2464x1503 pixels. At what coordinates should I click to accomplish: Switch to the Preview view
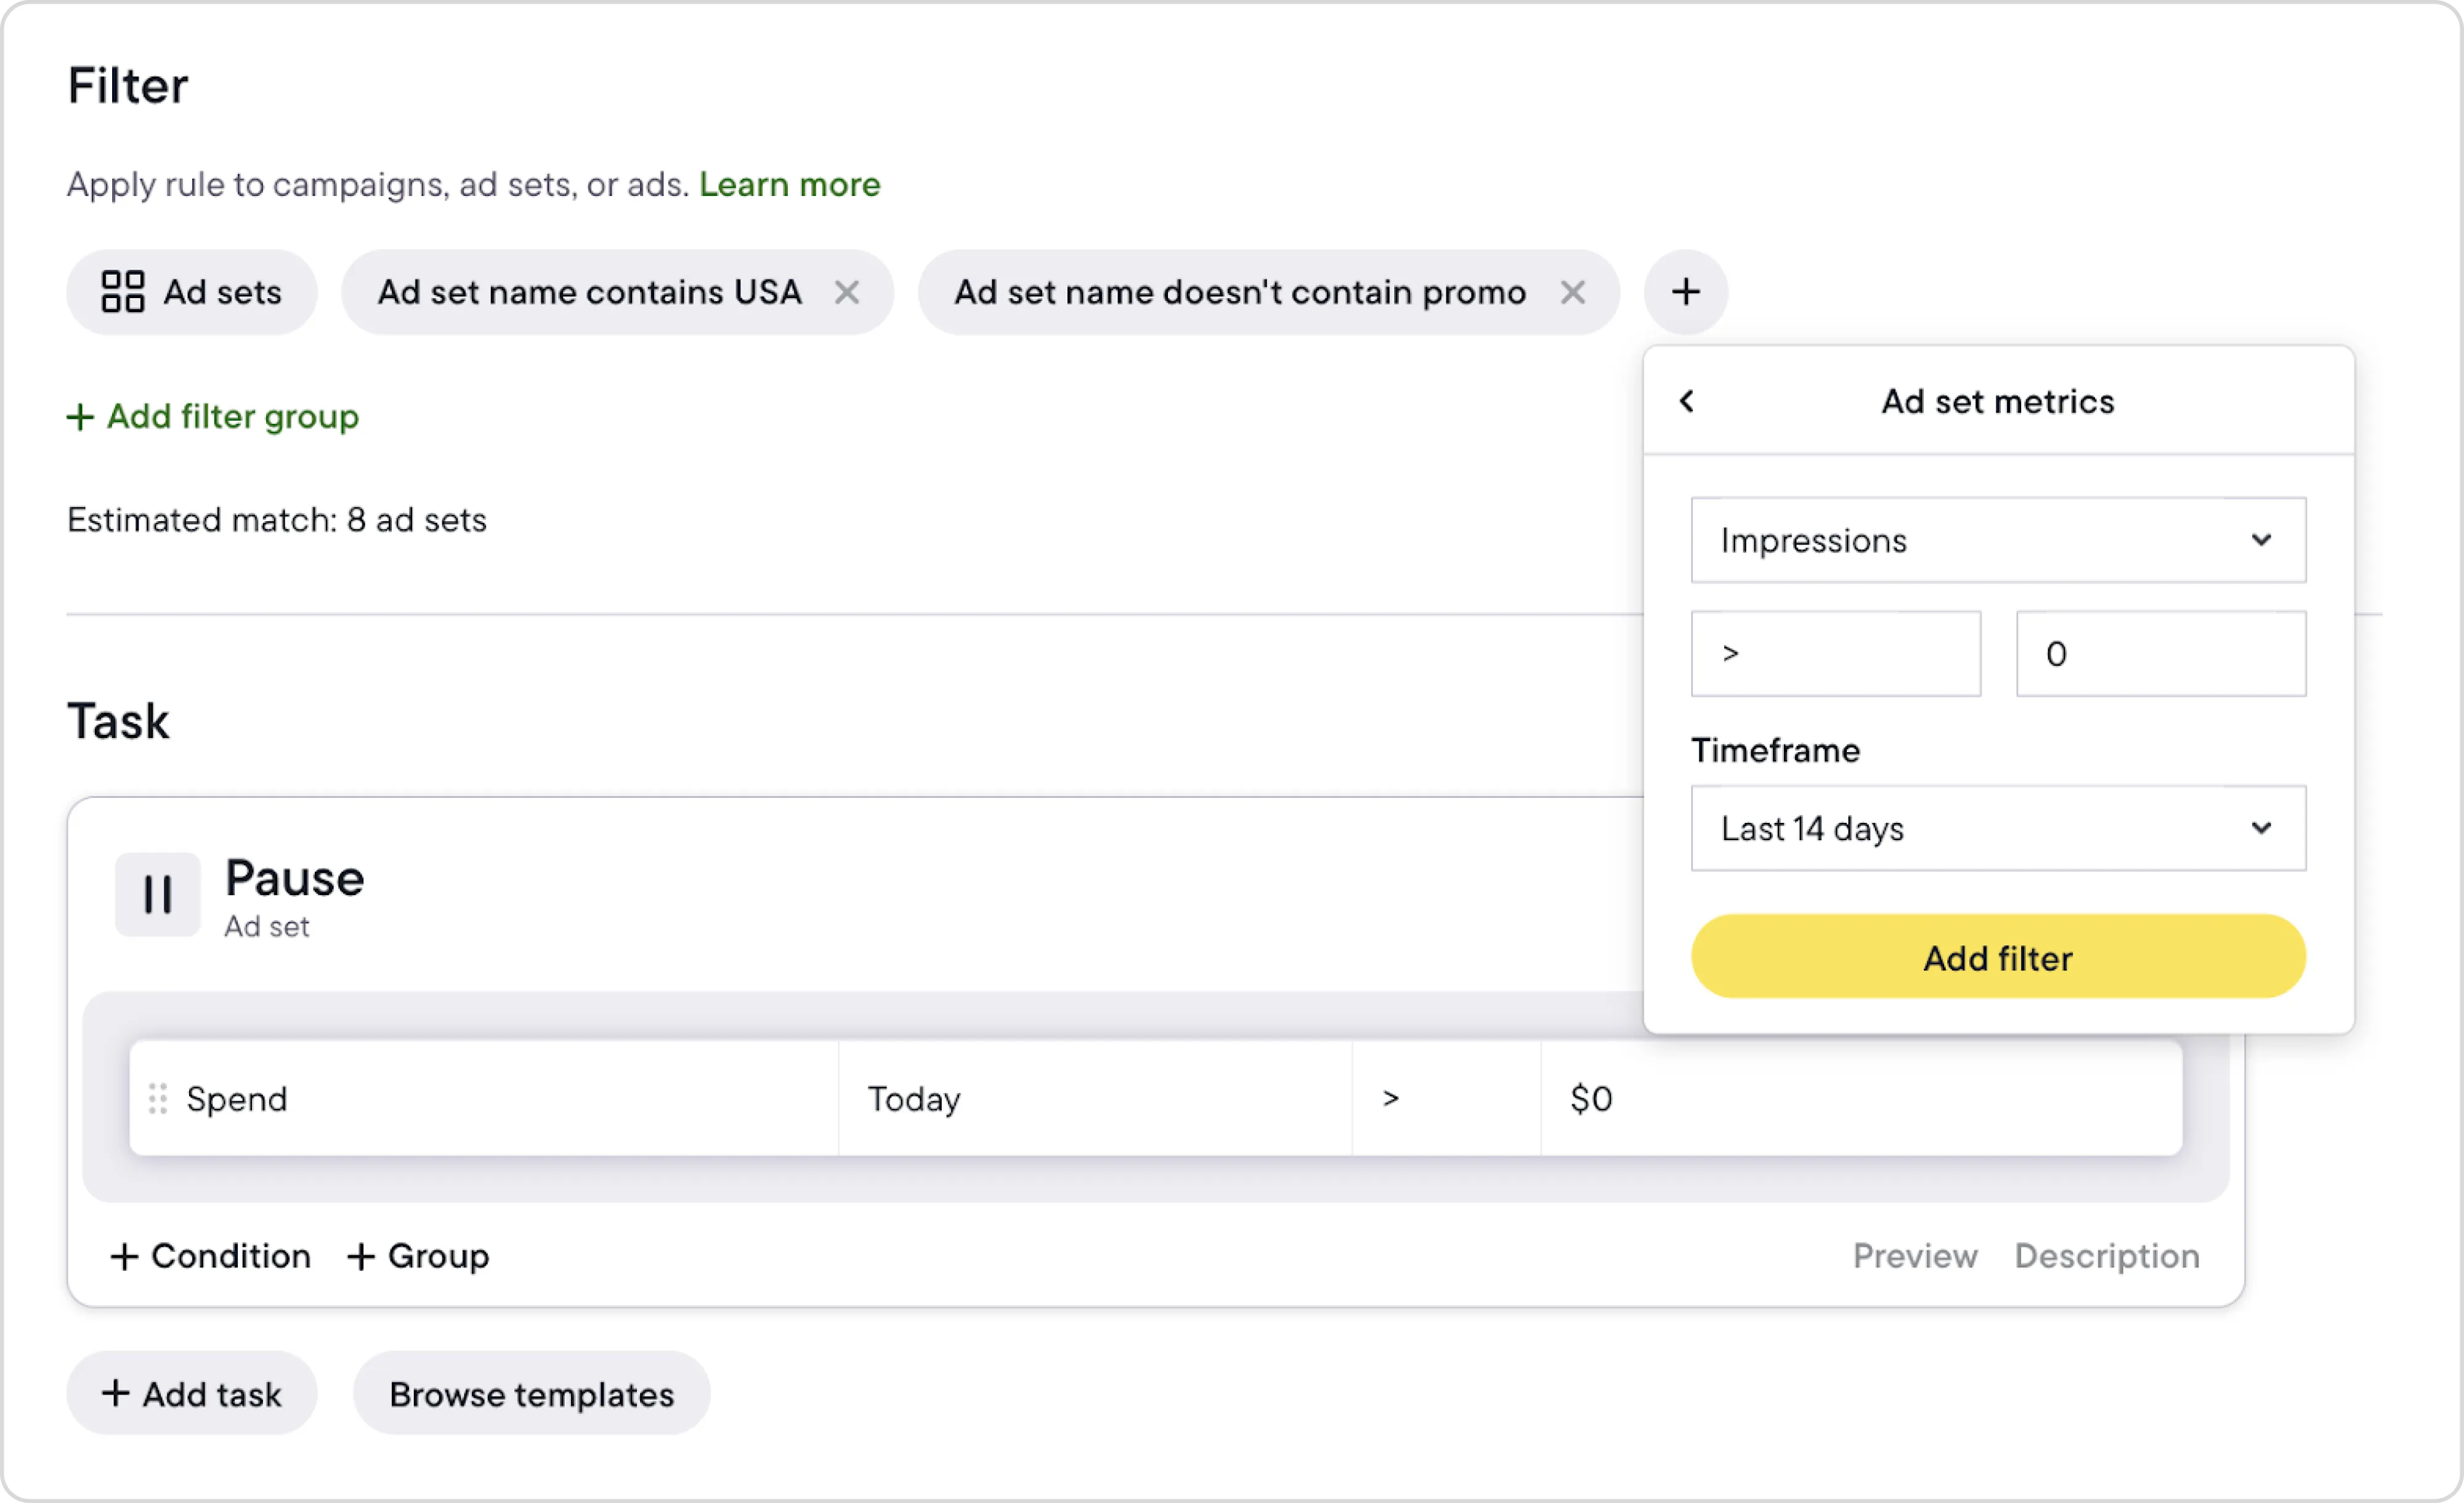pyautogui.click(x=1914, y=1256)
